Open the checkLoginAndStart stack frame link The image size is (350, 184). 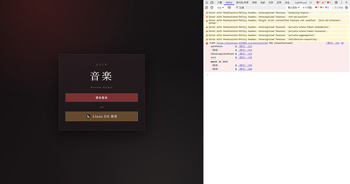245,54
